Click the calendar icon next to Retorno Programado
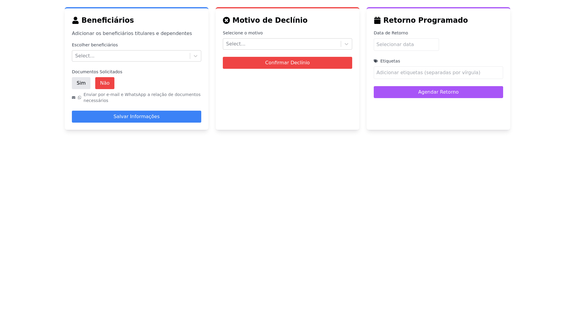The image size is (575, 323). tap(378, 20)
